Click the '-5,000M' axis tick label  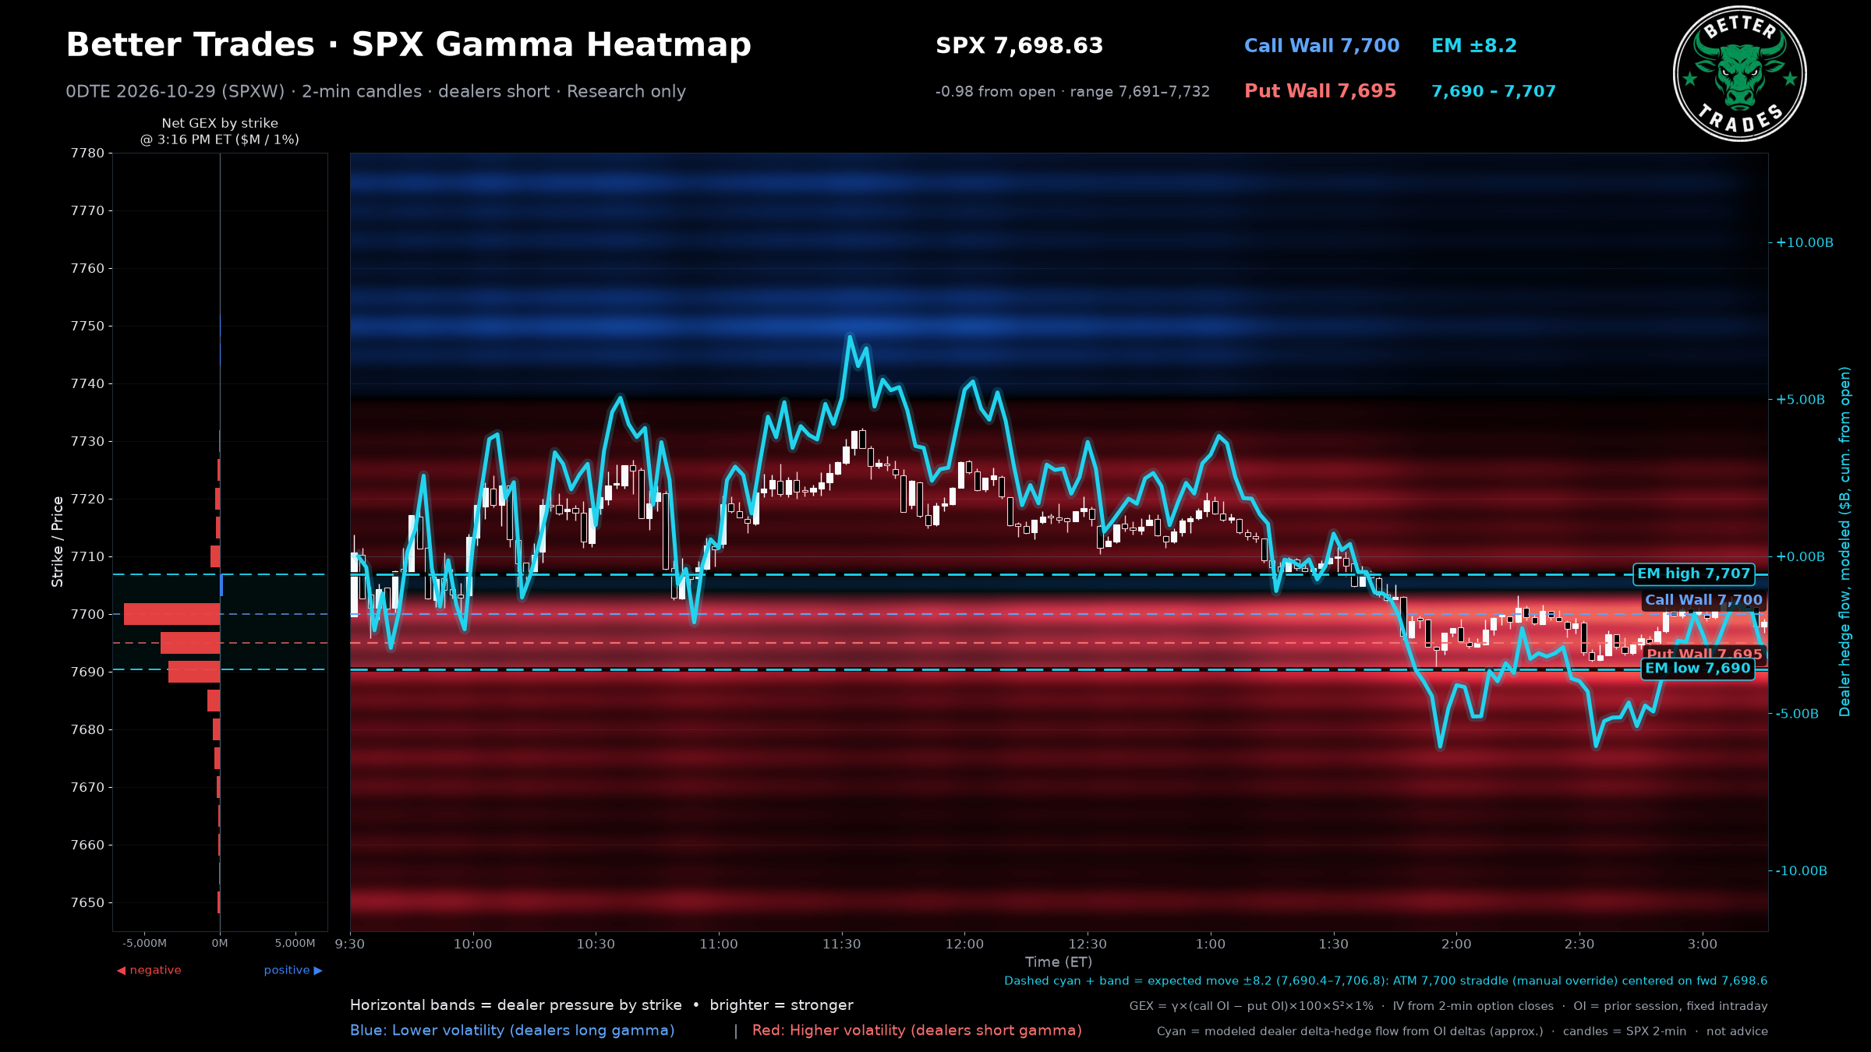coord(144,944)
